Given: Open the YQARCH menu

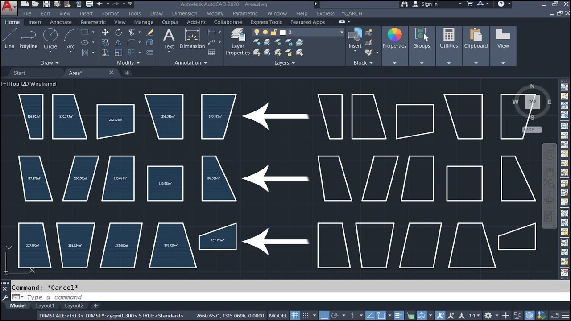Looking at the screenshot, I should [352, 13].
